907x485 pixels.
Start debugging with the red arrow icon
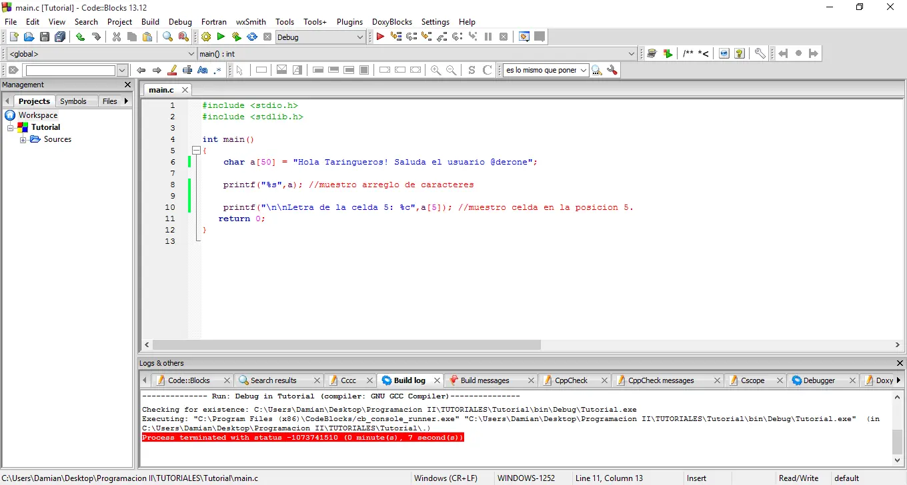[380, 37]
